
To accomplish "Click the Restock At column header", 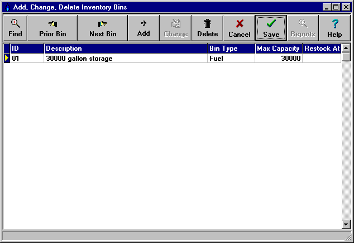I will coord(322,48).
